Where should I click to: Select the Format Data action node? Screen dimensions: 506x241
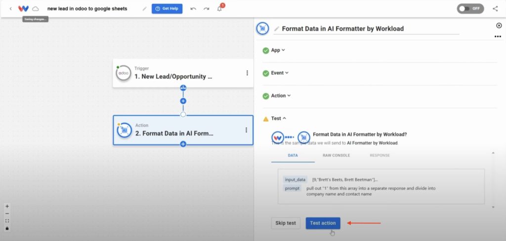[x=183, y=130]
